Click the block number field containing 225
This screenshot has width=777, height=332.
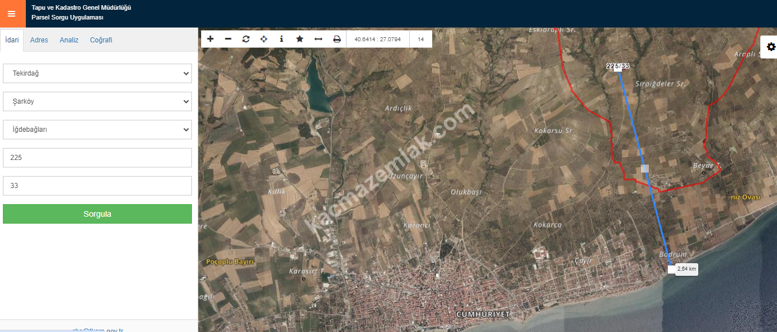[x=97, y=158]
